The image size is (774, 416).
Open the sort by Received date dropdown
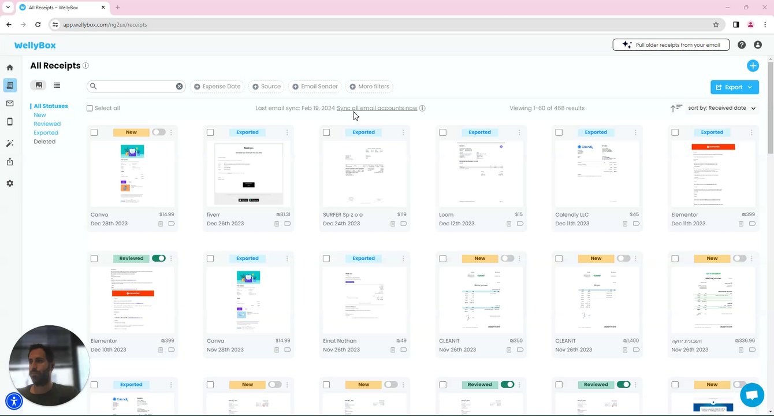point(721,108)
